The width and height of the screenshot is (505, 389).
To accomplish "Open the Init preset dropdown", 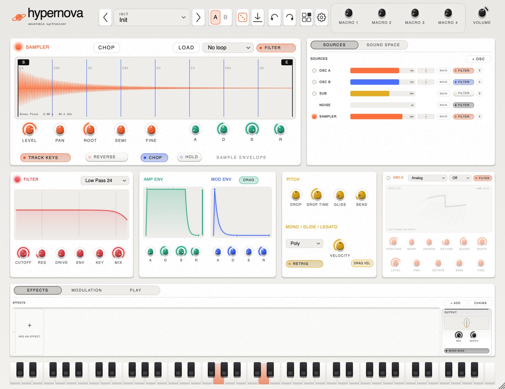I will (152, 17).
